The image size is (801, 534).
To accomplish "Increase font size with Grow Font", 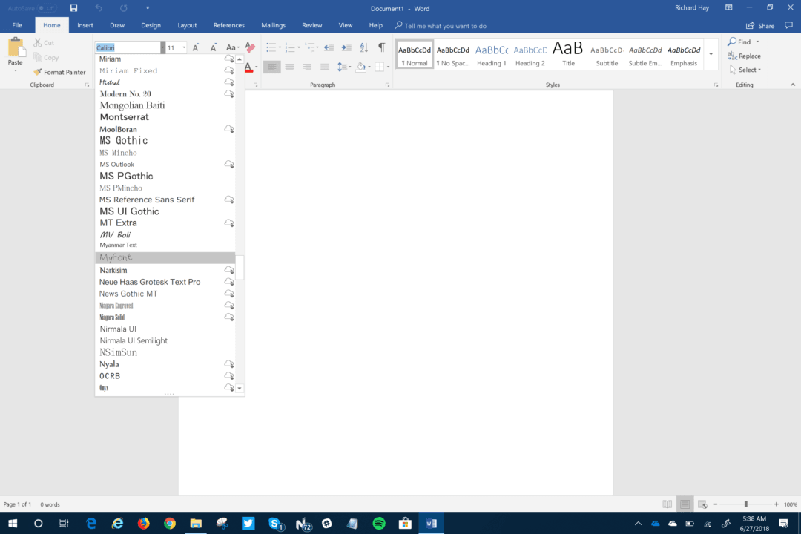I will point(196,47).
